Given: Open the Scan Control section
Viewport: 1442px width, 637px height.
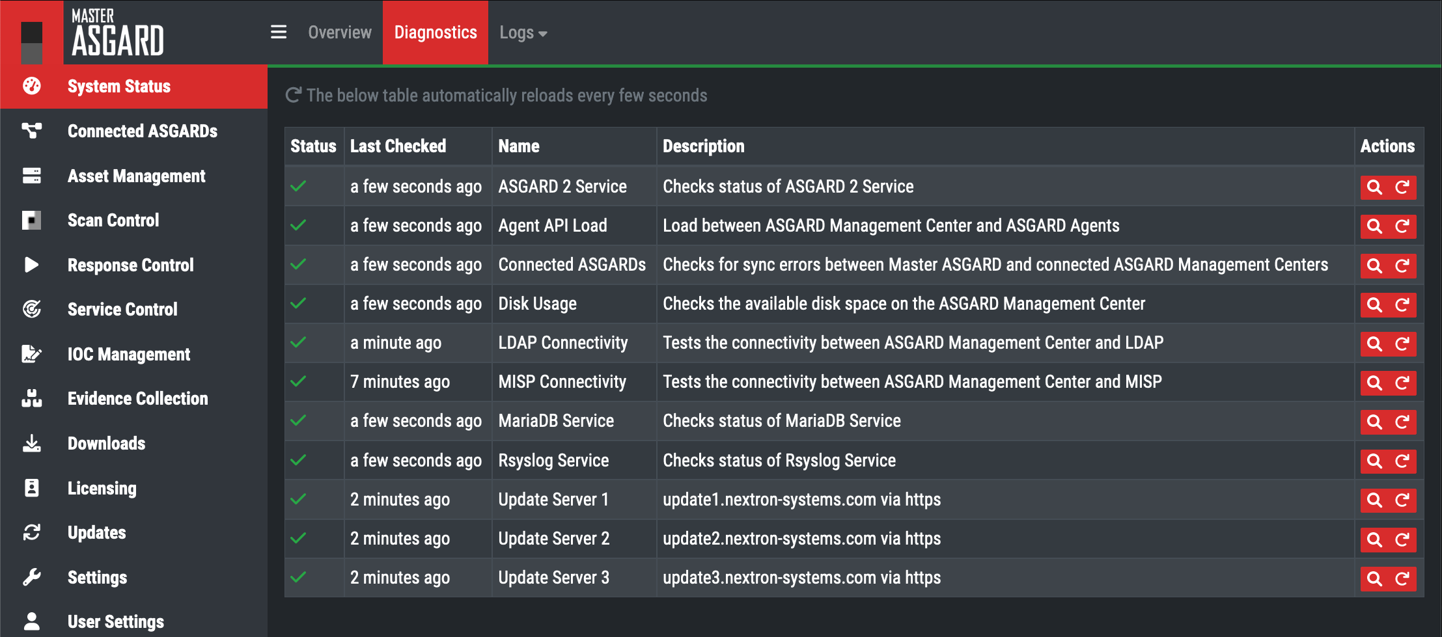Looking at the screenshot, I should point(113,221).
